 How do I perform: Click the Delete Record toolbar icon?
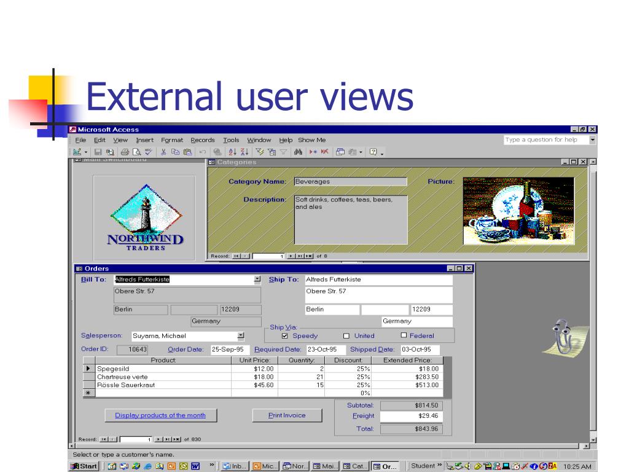pyautogui.click(x=325, y=152)
